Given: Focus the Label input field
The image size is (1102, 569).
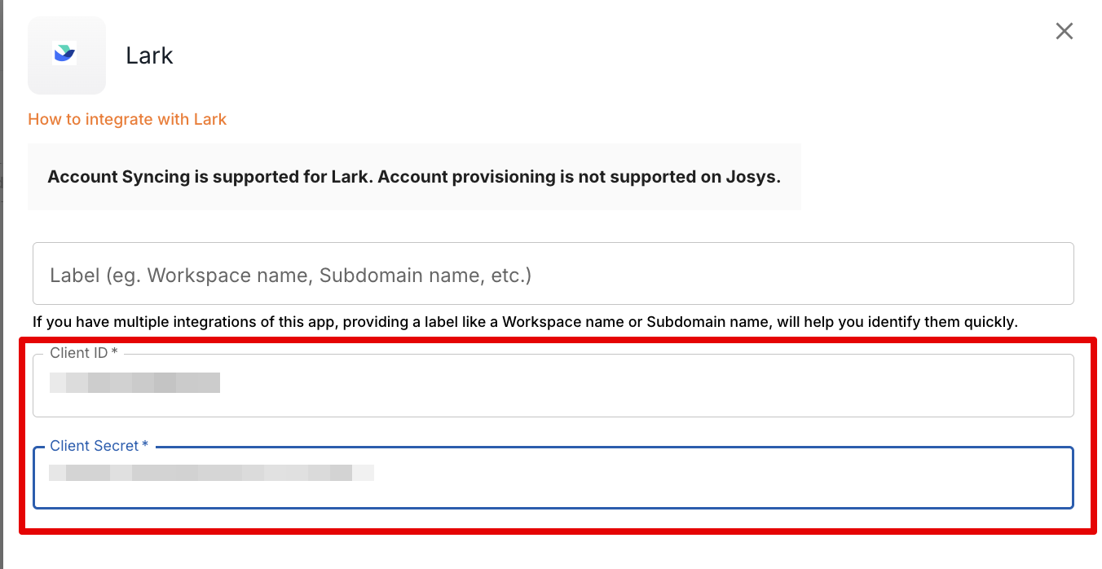Looking at the screenshot, I should 553,274.
